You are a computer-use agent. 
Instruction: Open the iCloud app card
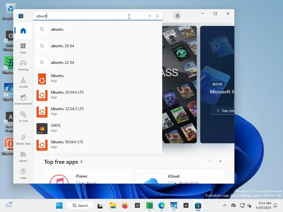[x=180, y=176]
